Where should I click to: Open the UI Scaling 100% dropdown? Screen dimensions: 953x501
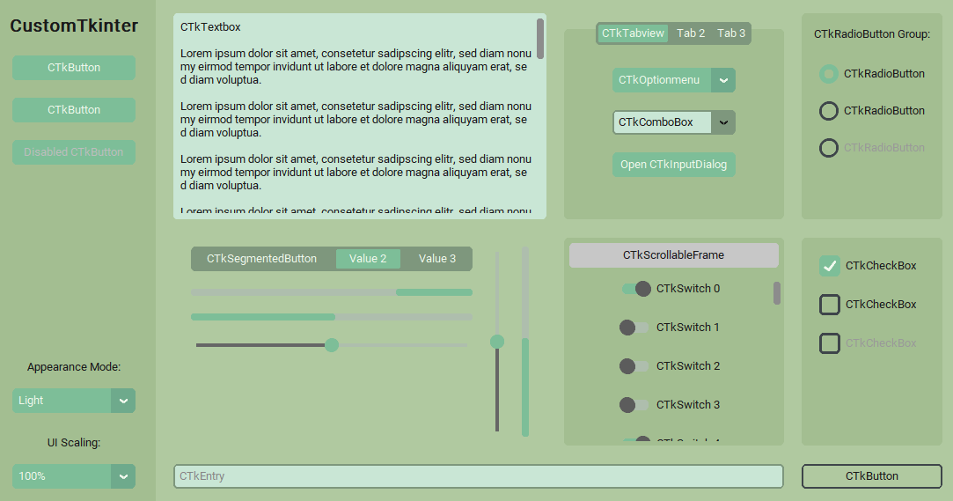(74, 476)
